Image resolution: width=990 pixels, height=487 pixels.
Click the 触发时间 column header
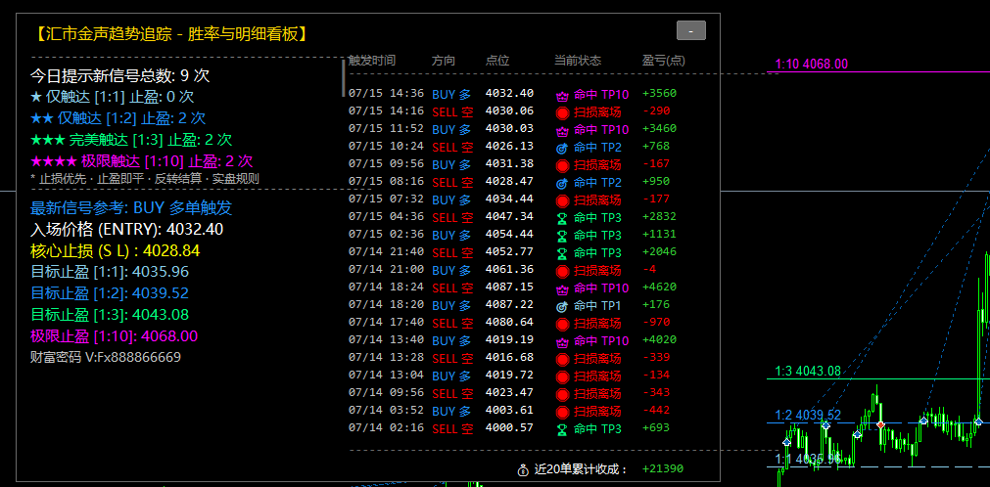(372, 62)
